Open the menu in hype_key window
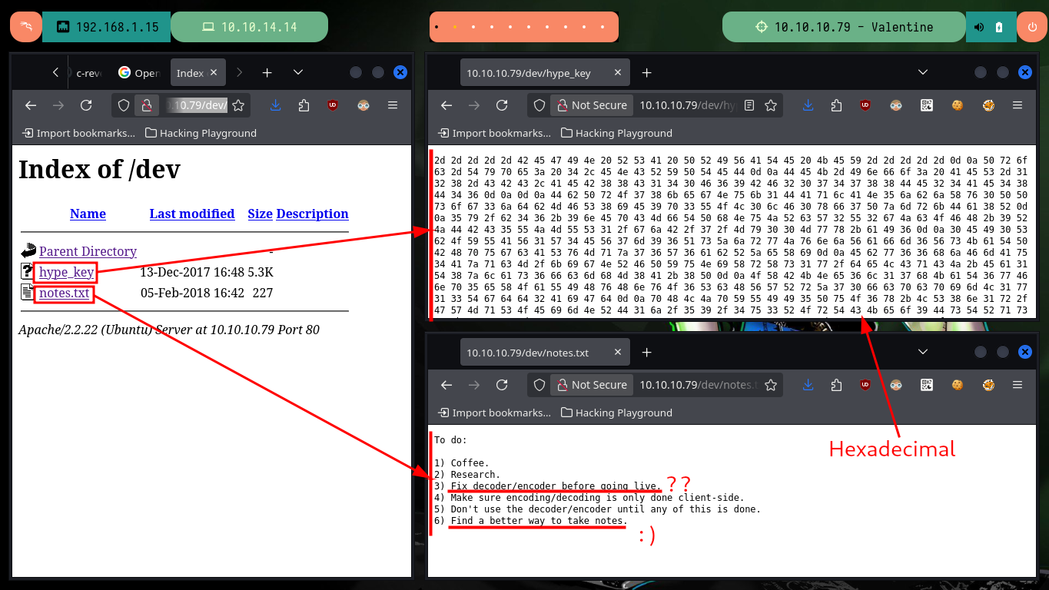 click(x=1017, y=105)
